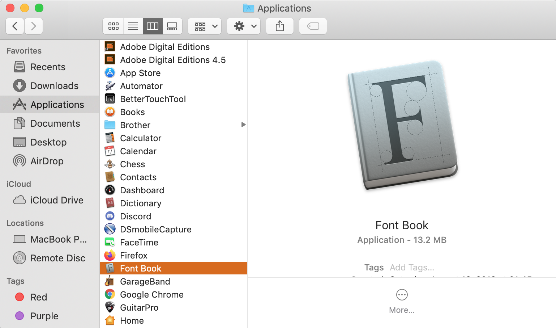Click the More... button in preview
The image size is (556, 328).
tap(402, 302)
